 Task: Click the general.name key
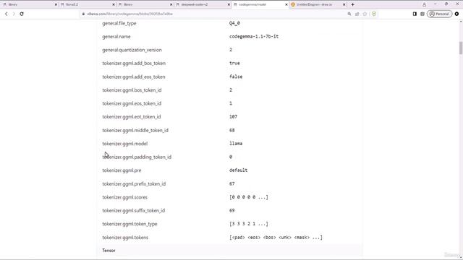pyautogui.click(x=116, y=37)
